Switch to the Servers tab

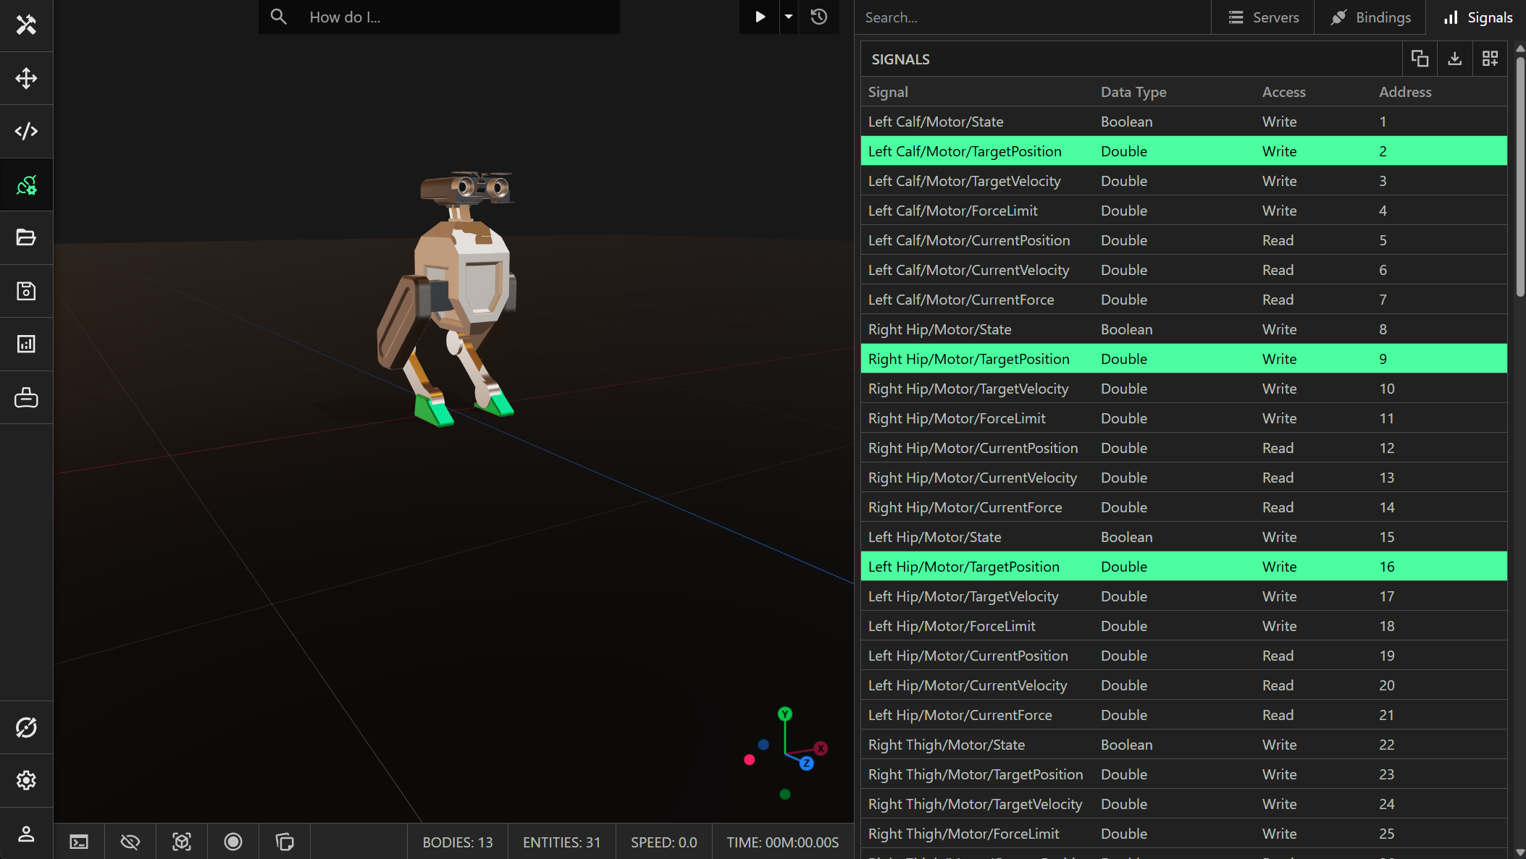(x=1263, y=17)
